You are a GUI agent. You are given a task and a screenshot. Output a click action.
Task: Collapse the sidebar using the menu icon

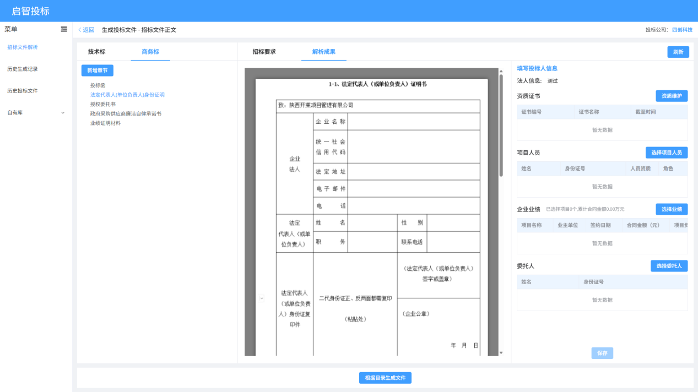pos(64,29)
